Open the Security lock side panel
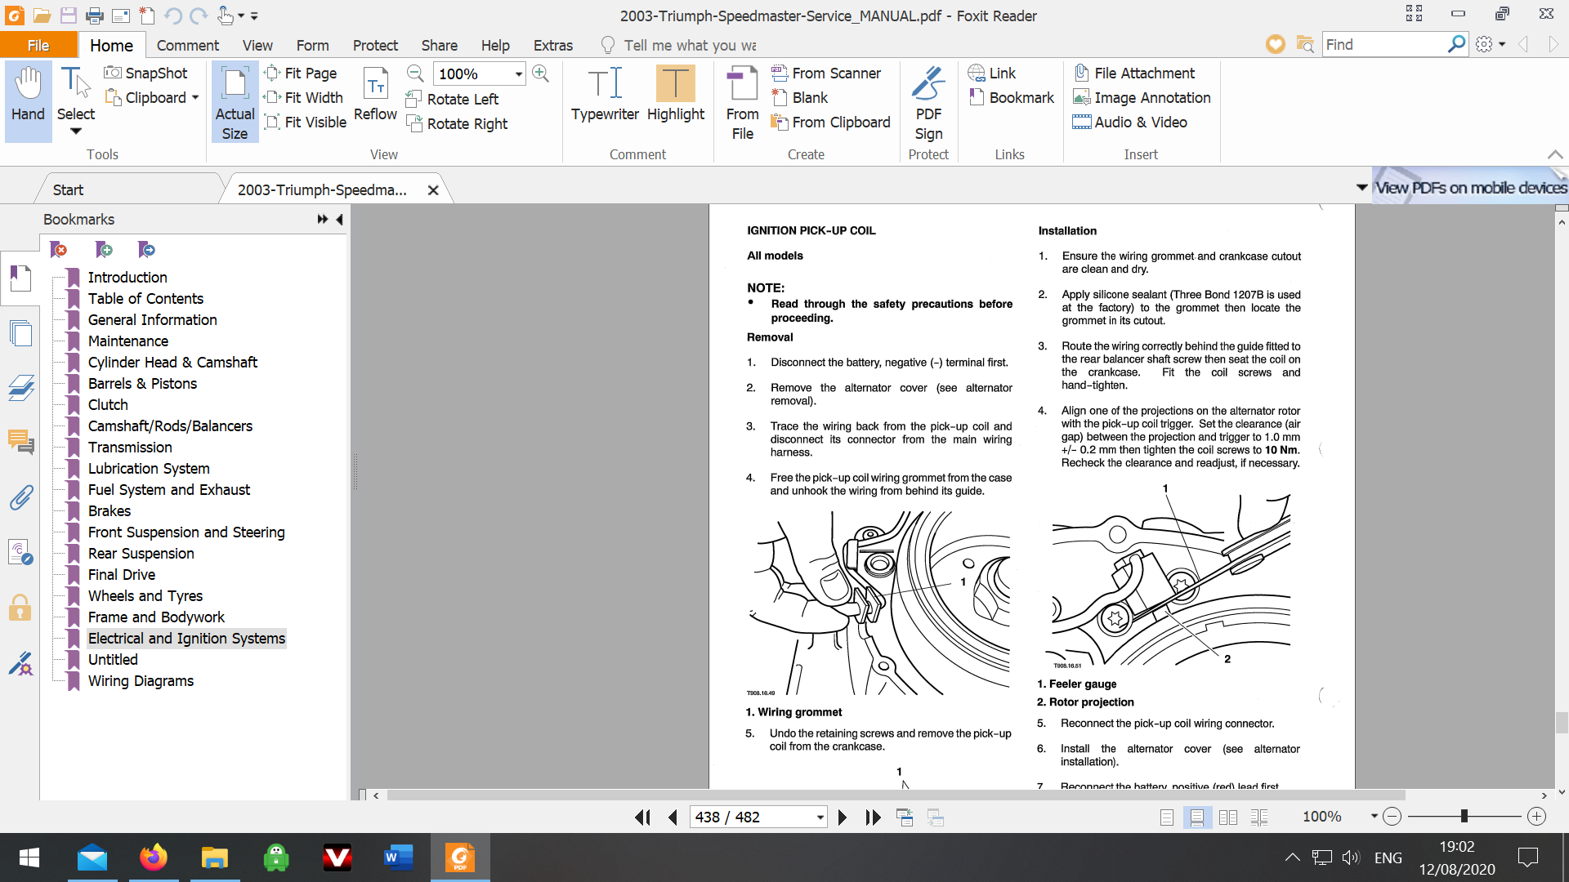 pos(20,608)
